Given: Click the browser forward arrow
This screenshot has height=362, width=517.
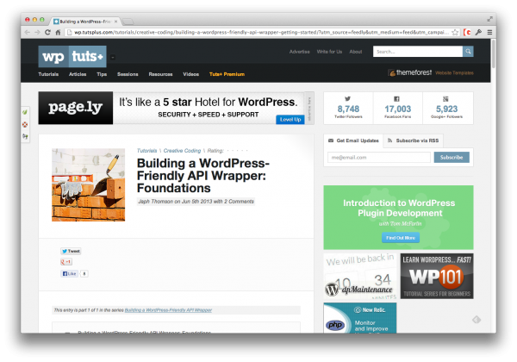Looking at the screenshot, I should (x=37, y=32).
